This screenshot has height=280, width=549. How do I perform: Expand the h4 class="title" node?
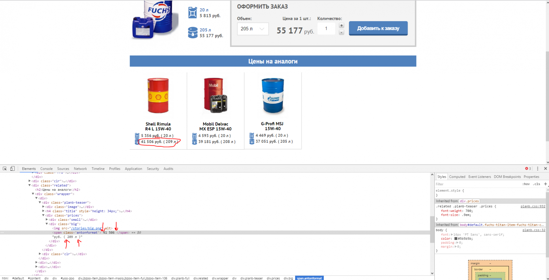pos(43,211)
